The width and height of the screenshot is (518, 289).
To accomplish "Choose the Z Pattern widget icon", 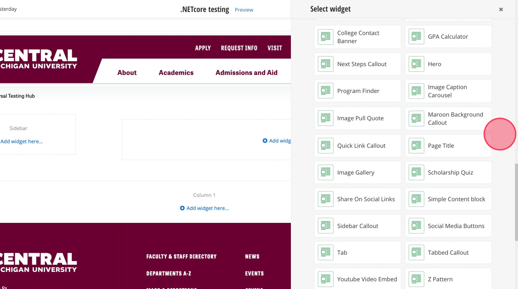I will 416,279.
